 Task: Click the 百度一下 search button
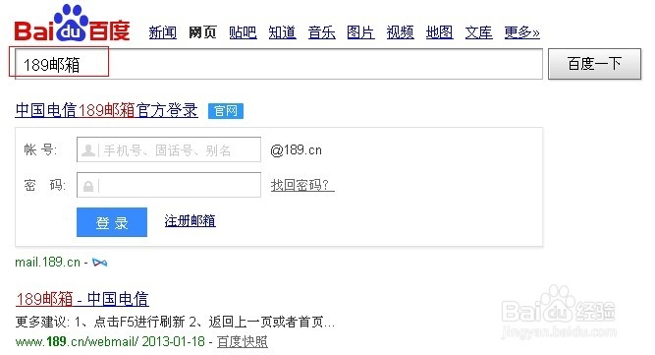594,64
